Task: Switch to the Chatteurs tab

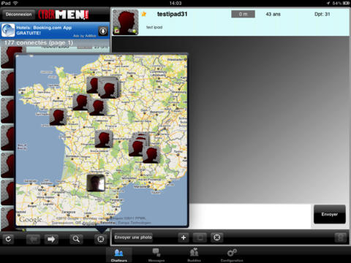Action: (x=119, y=255)
